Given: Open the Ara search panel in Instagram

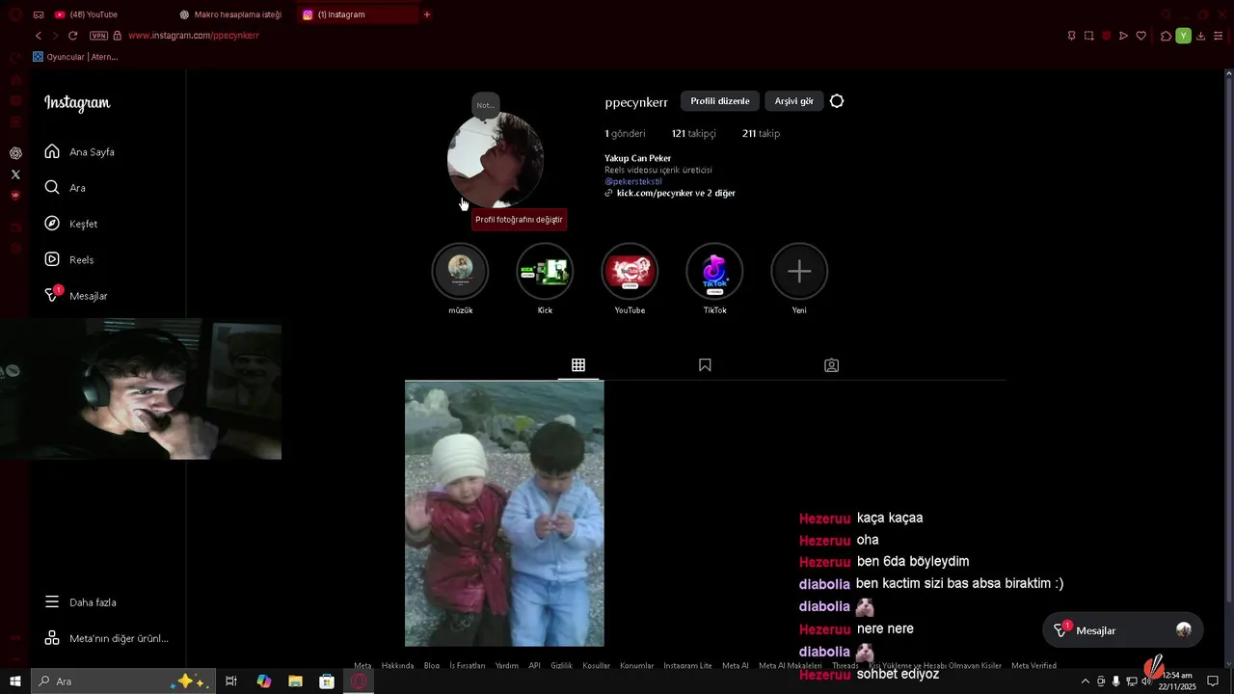Looking at the screenshot, I should [66, 188].
